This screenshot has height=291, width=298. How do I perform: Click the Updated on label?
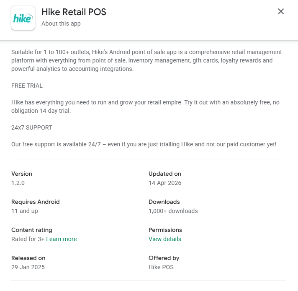tap(165, 174)
